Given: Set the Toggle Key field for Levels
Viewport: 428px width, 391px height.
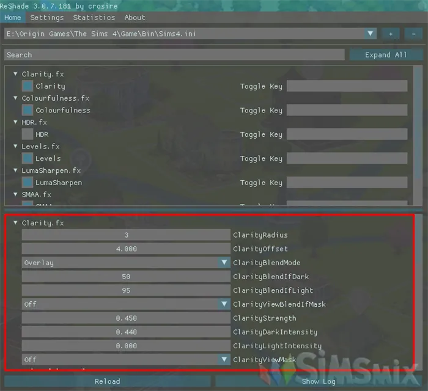Looking at the screenshot, I should 347,158.
